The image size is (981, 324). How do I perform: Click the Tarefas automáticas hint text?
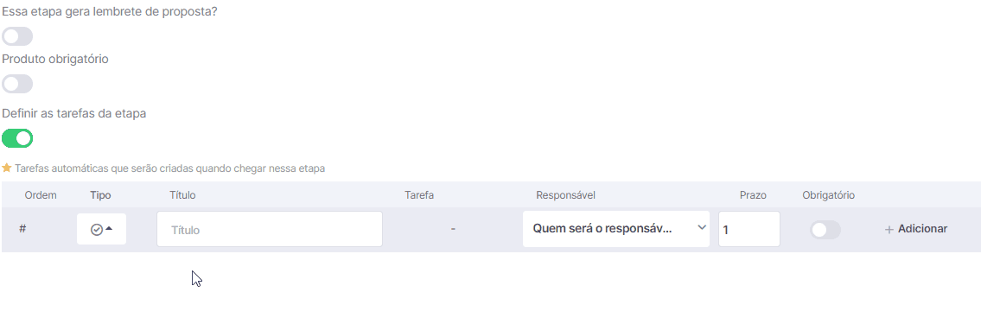[169, 168]
